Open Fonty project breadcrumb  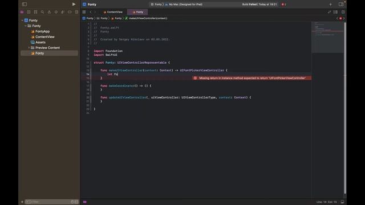coord(88,18)
